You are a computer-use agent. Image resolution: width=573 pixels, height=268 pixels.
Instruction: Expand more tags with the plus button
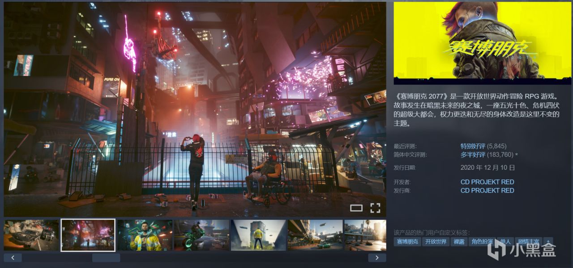[547, 242]
